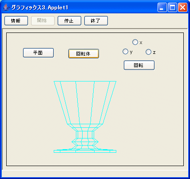Select the y axis radio button
This screenshot has height=179, width=190.
click(x=125, y=52)
